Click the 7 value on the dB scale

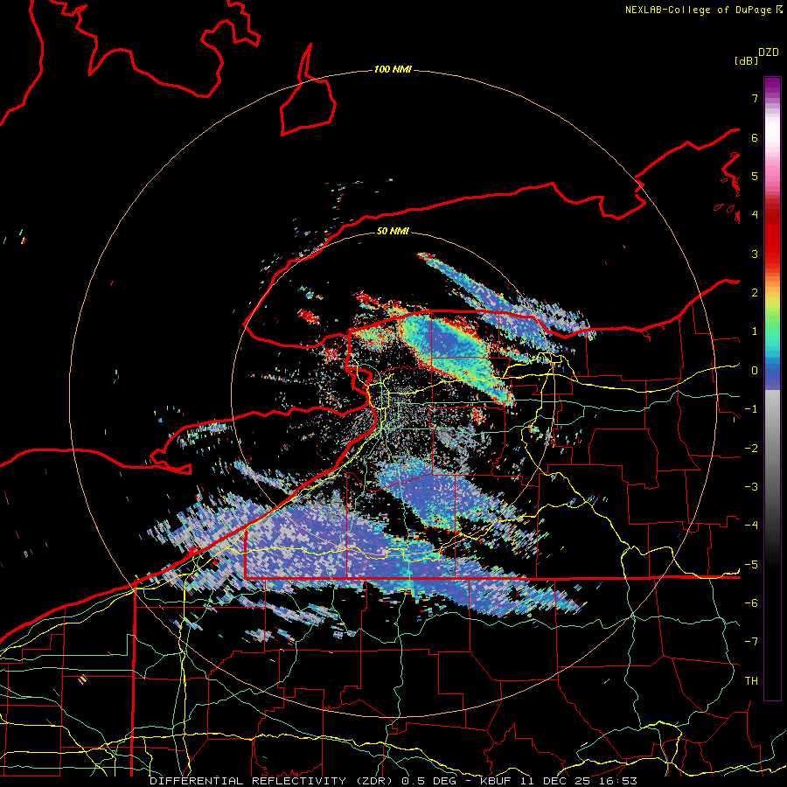(x=755, y=98)
